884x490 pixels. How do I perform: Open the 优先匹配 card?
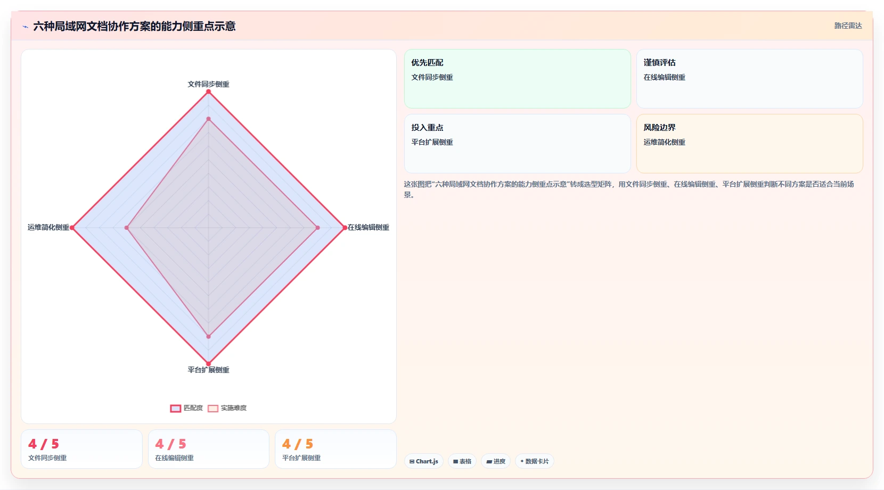(x=518, y=79)
